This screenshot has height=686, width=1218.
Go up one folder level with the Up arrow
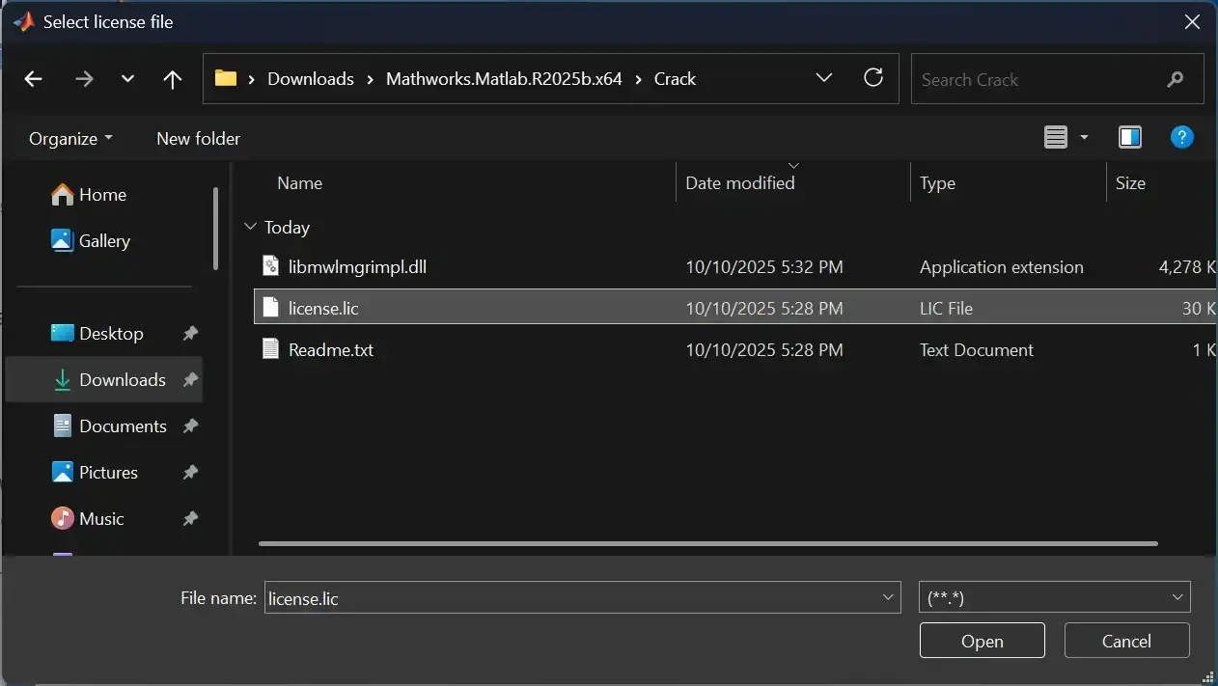point(173,79)
